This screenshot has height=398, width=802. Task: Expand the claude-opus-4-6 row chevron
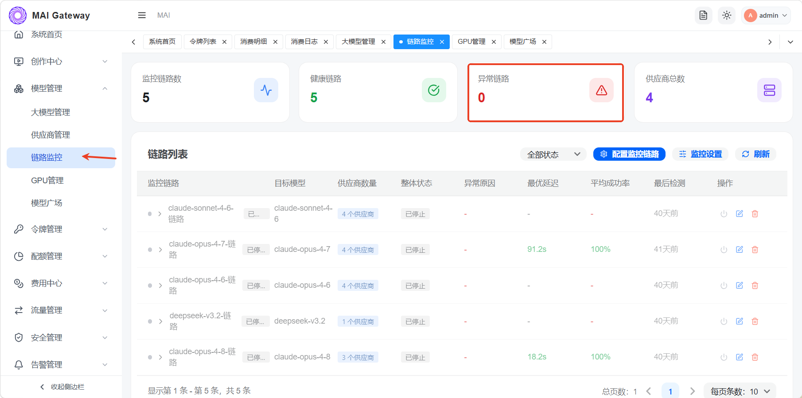160,286
